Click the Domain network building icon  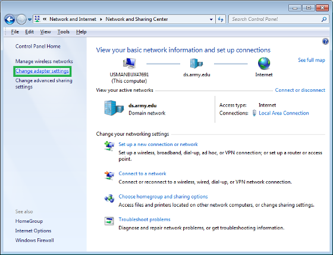pos(114,108)
